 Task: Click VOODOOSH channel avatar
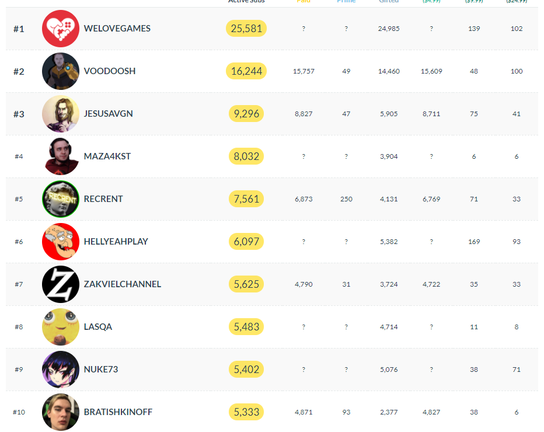pyautogui.click(x=60, y=71)
